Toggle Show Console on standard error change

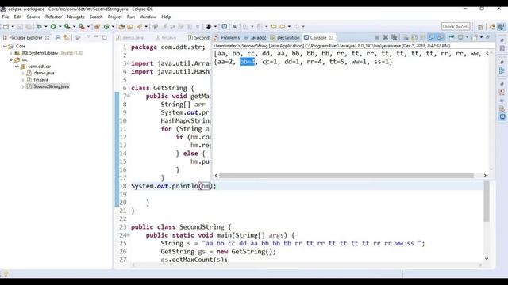pyautogui.click(x=440, y=37)
